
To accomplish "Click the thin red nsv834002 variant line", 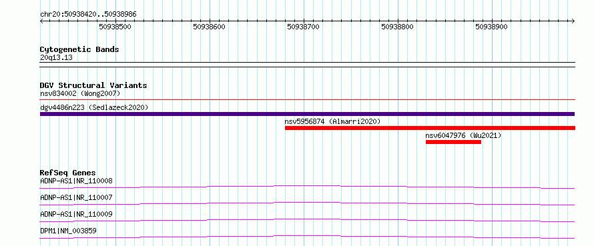I will pyautogui.click(x=308, y=100).
